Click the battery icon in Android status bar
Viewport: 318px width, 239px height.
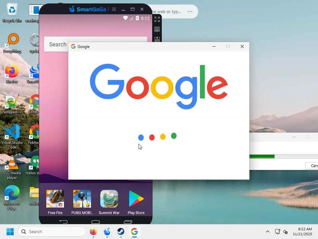pos(137,18)
